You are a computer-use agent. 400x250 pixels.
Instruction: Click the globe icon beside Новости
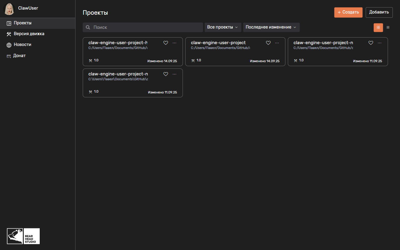pos(9,45)
